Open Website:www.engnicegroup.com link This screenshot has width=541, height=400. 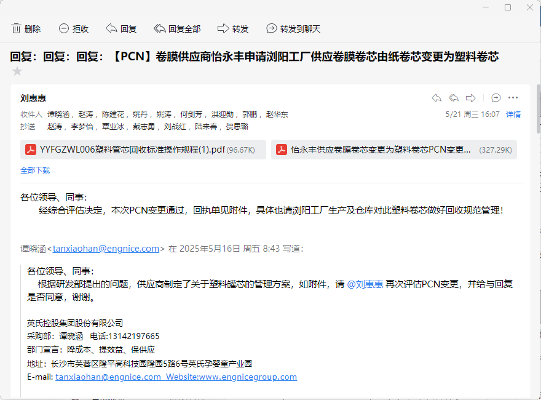(x=232, y=377)
